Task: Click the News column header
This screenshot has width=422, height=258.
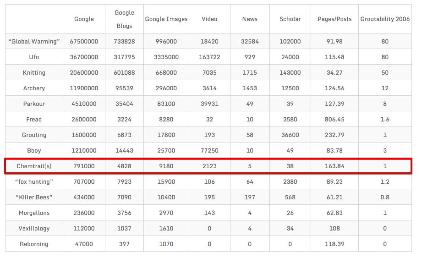Action: (250, 19)
